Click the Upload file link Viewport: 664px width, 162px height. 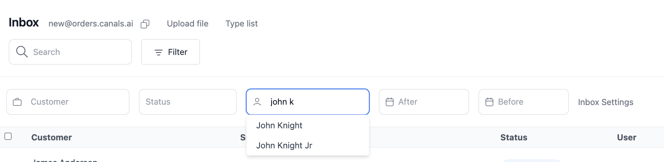[x=187, y=24]
